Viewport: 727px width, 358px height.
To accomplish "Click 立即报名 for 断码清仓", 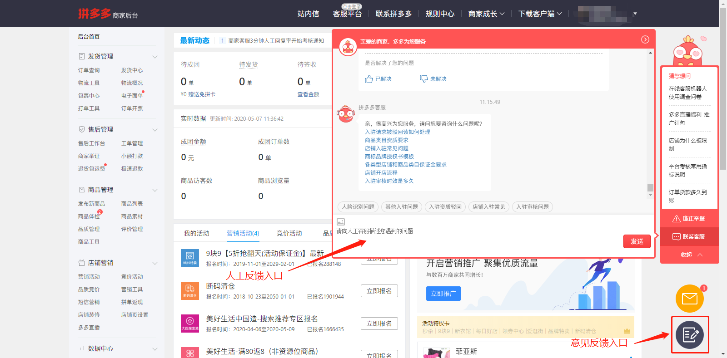I will click(379, 291).
